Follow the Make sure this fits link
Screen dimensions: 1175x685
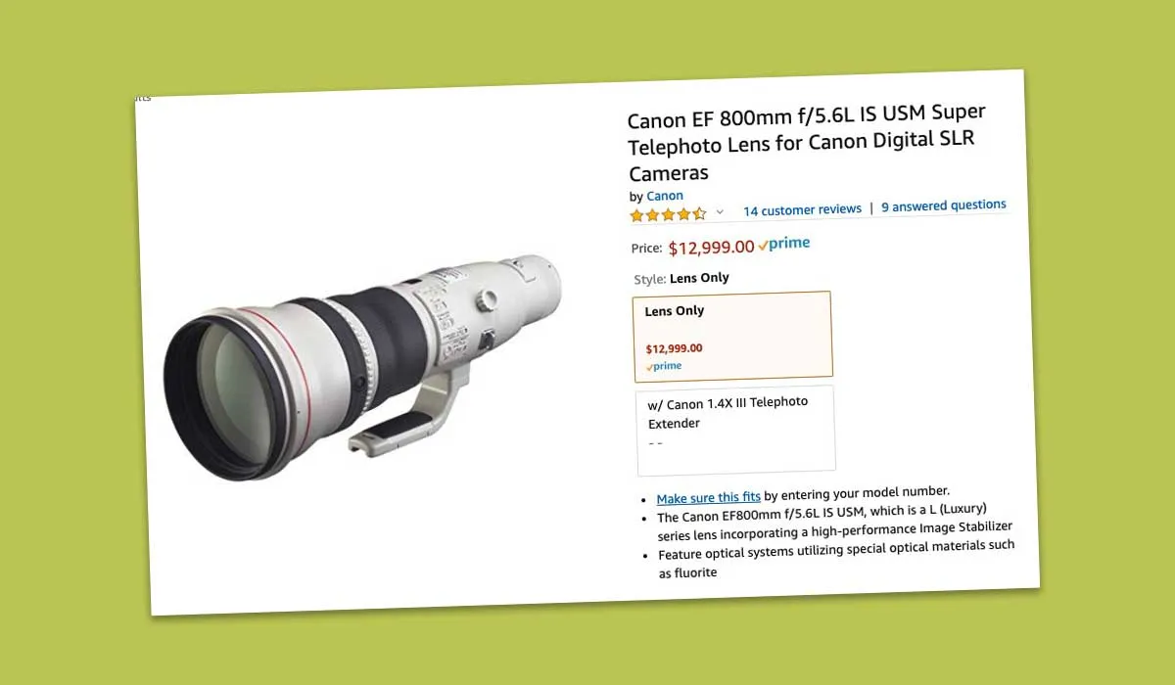tap(708, 498)
